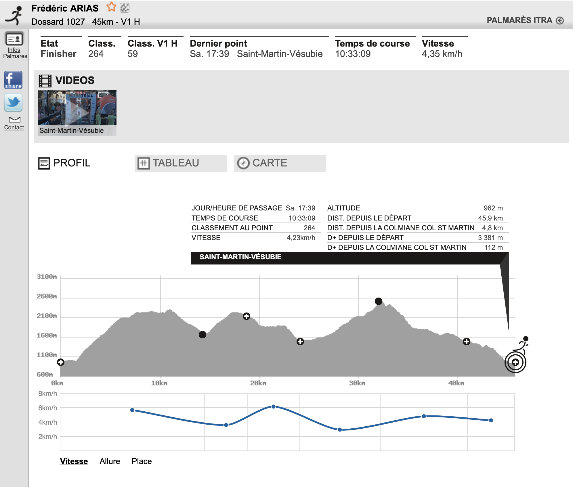Click the orange favorite star icon

point(111,7)
